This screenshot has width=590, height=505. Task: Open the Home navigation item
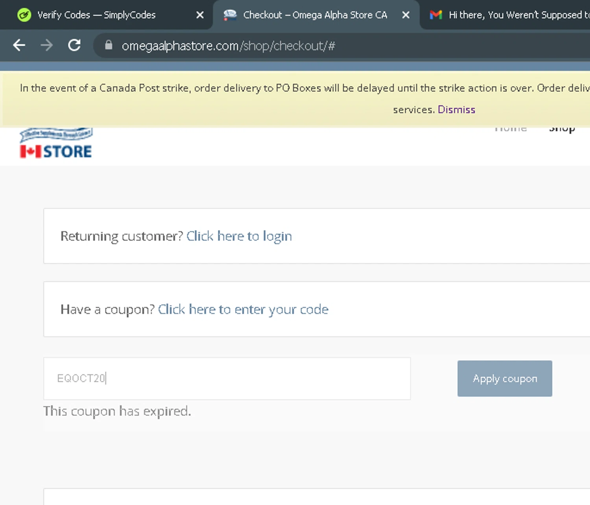tap(511, 129)
